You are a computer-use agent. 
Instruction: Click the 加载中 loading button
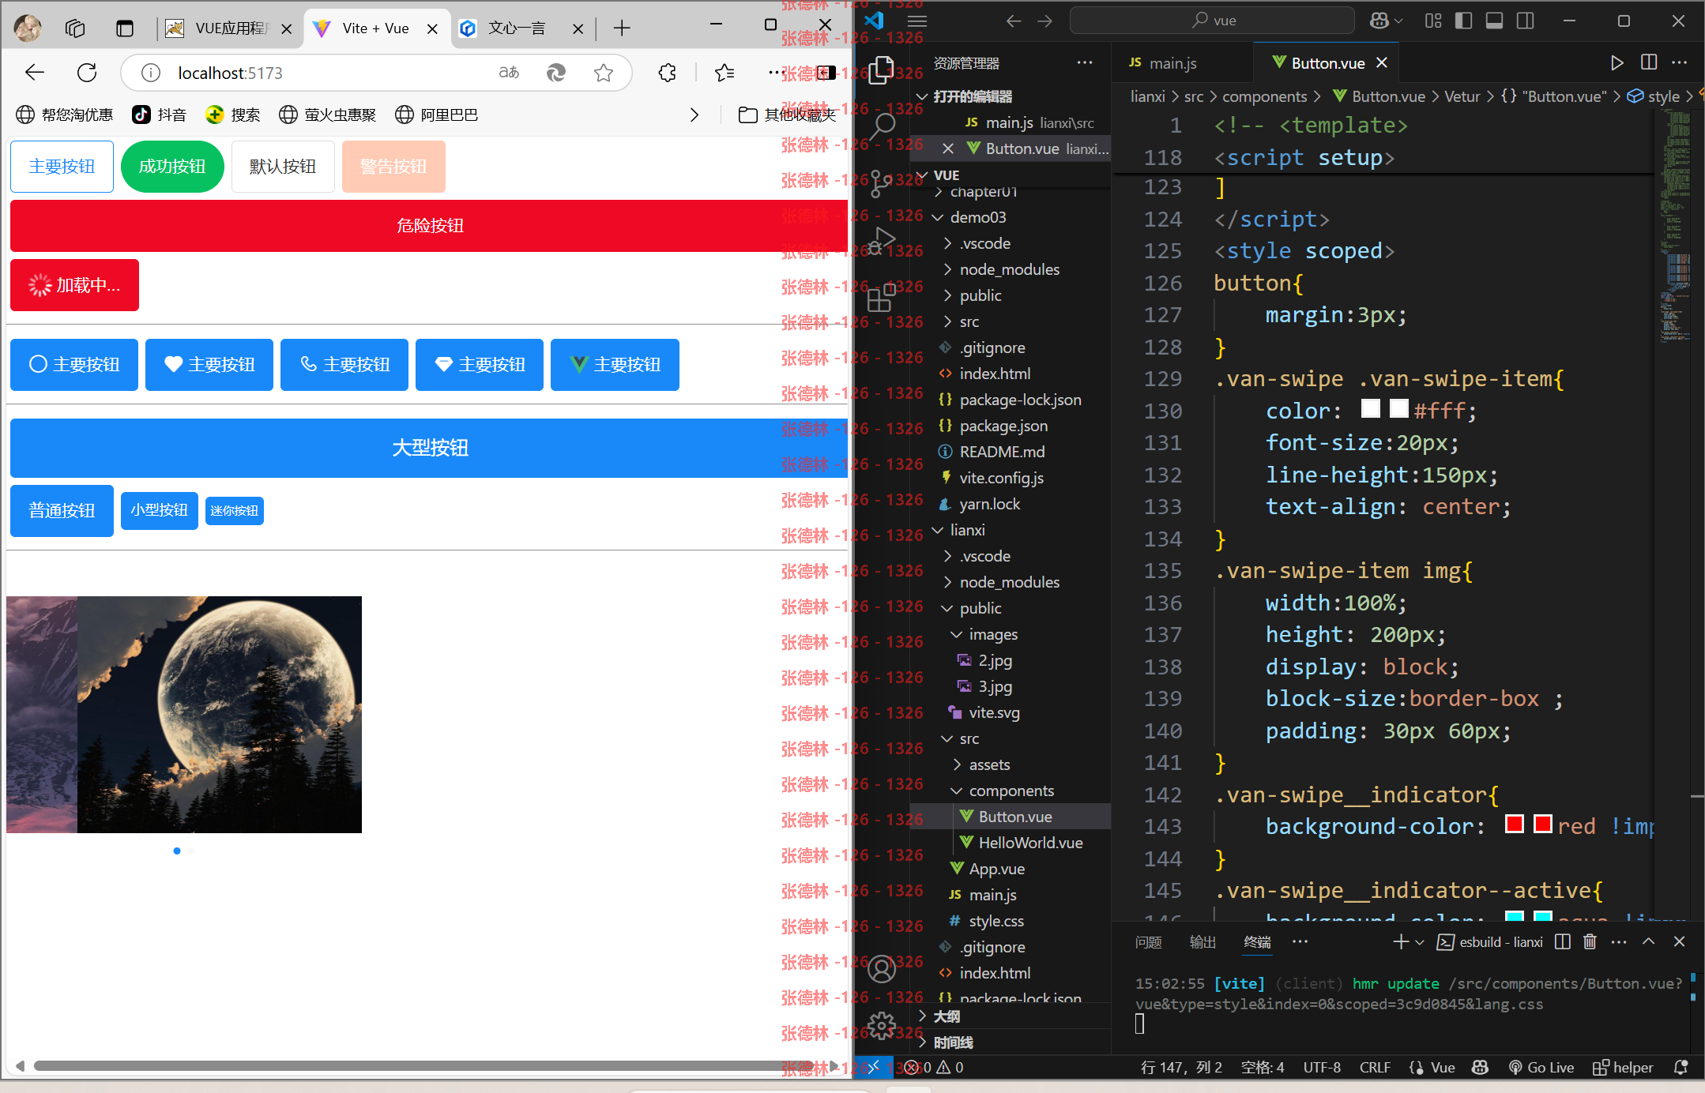pyautogui.click(x=74, y=285)
